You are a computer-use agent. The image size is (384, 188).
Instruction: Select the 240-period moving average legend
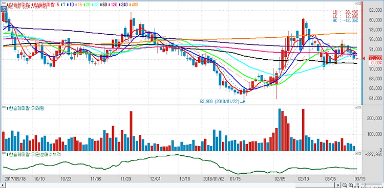tap(123, 4)
